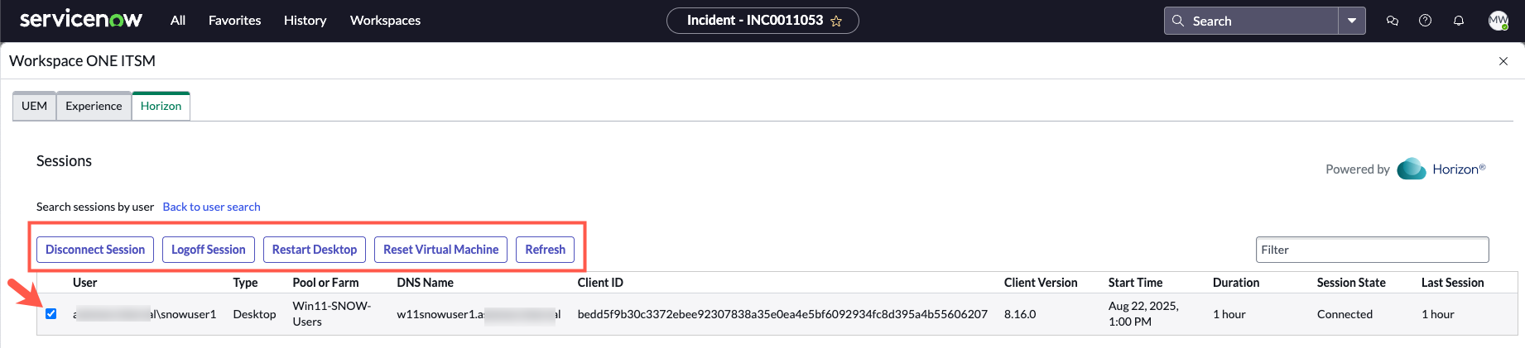Expand the search scope dropdown arrow
The image size is (1525, 348).
click(1352, 21)
